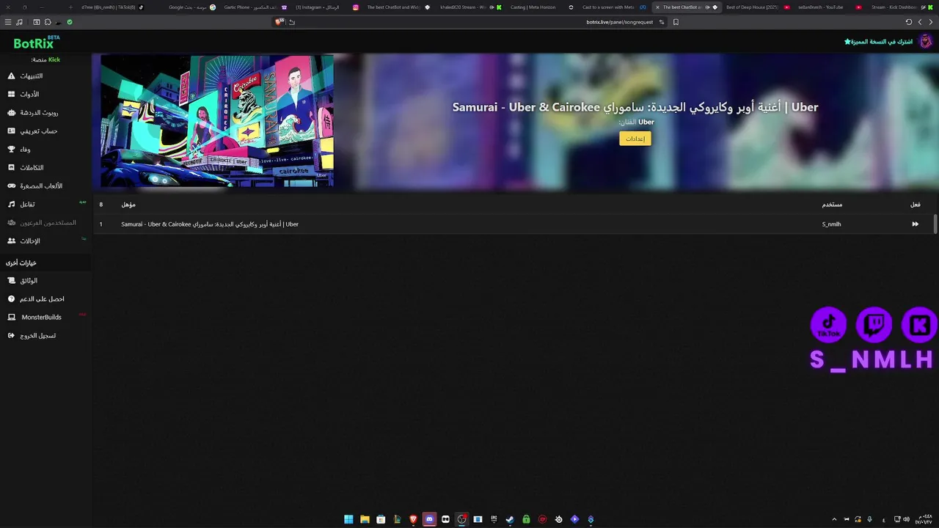Switch to the Stream - Kick Dashboard tab
This screenshot has width=939, height=528.
pyautogui.click(x=901, y=7)
